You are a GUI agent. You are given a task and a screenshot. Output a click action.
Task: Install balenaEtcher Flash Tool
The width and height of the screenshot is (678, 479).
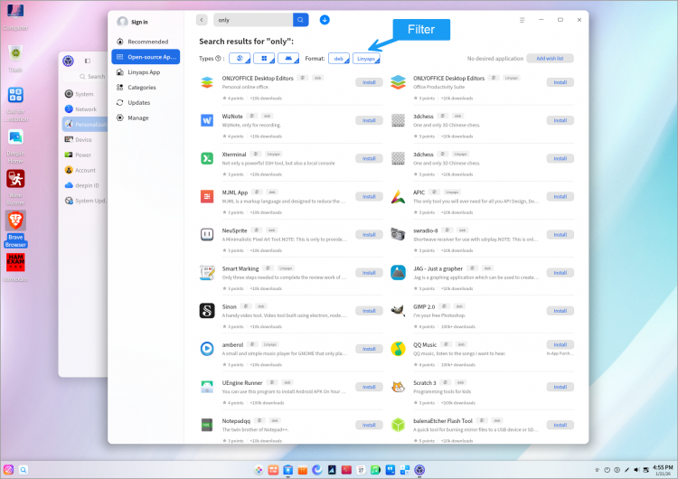[560, 425]
